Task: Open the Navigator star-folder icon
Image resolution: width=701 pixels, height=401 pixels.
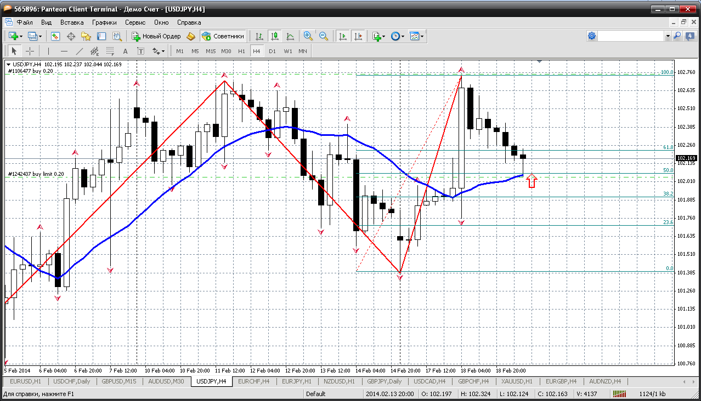Action: (x=86, y=36)
